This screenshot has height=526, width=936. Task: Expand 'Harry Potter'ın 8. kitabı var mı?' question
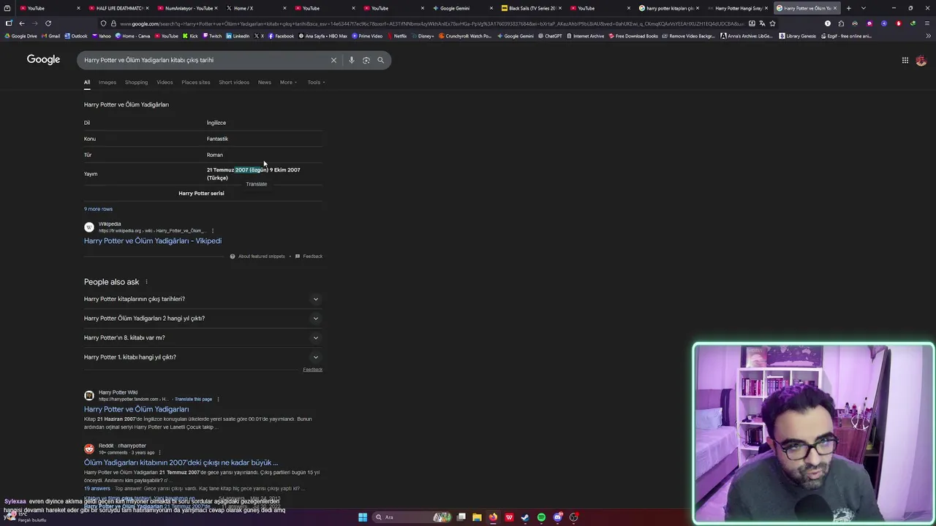(x=203, y=338)
